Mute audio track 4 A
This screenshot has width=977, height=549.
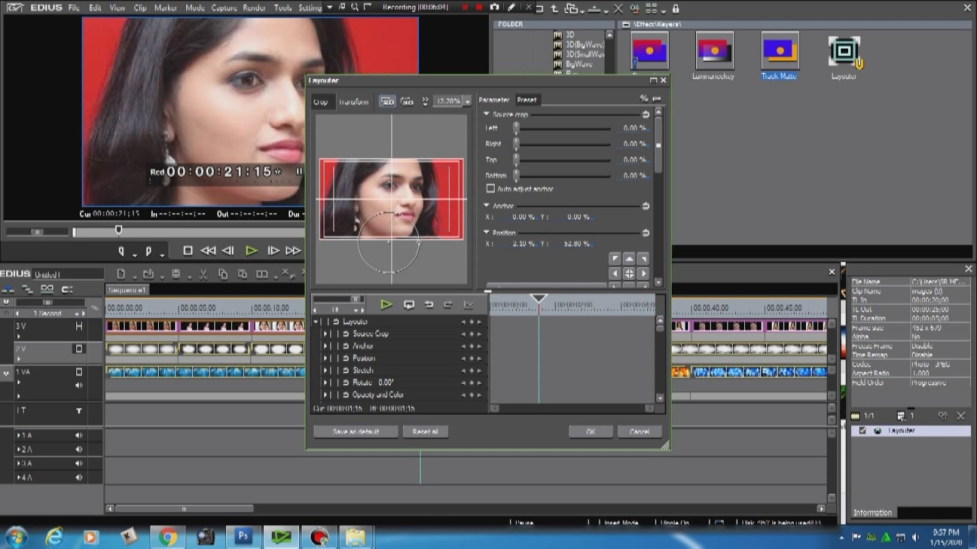pos(79,478)
